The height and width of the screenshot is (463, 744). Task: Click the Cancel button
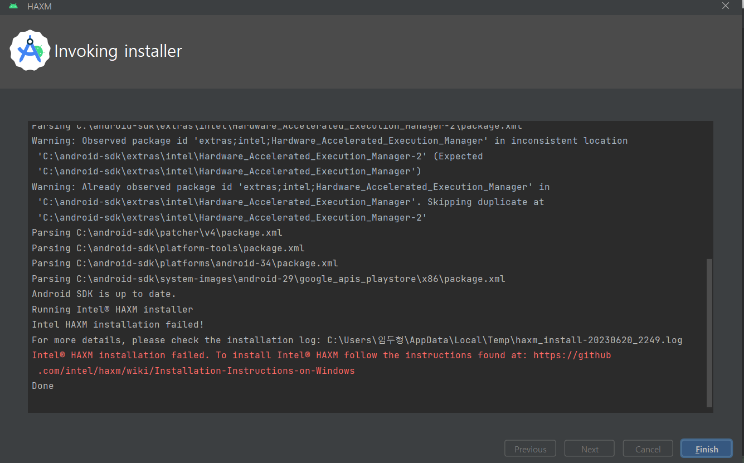point(648,449)
